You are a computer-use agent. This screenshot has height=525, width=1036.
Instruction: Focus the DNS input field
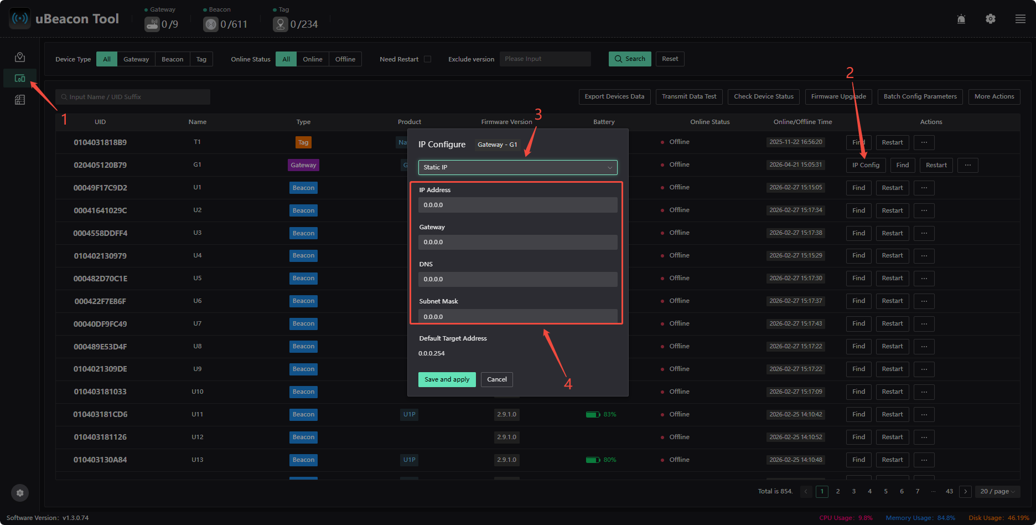pos(518,279)
